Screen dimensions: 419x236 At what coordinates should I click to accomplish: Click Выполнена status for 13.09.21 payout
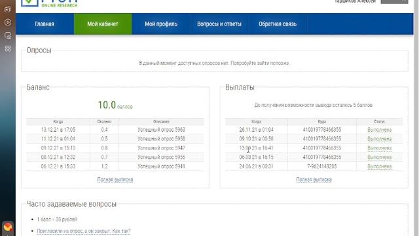coord(379,148)
